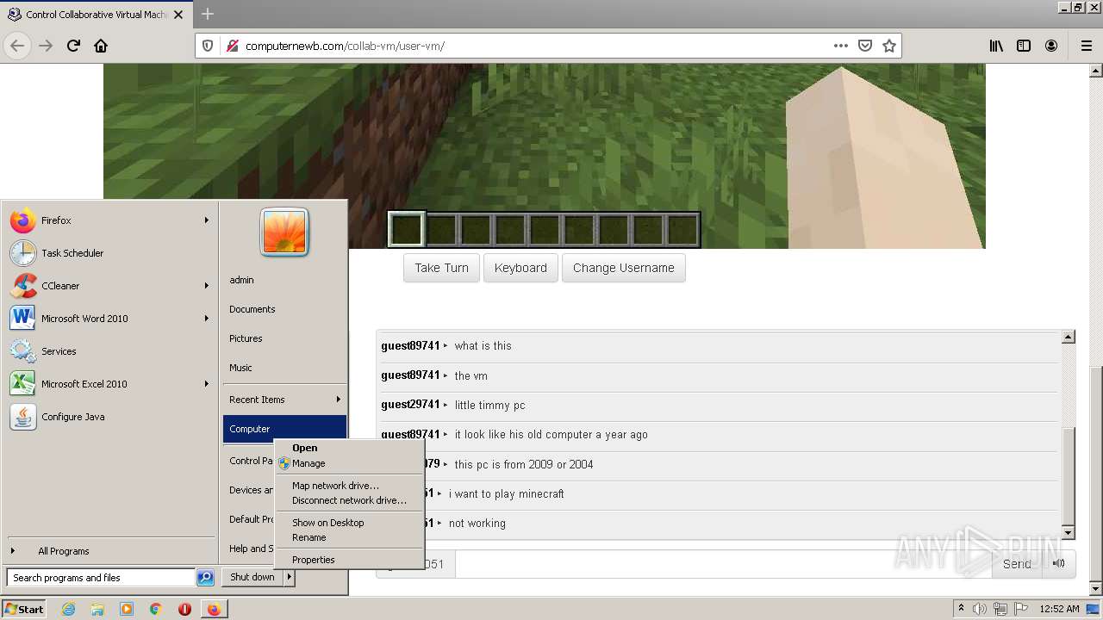Send the chat message

coord(1017,564)
